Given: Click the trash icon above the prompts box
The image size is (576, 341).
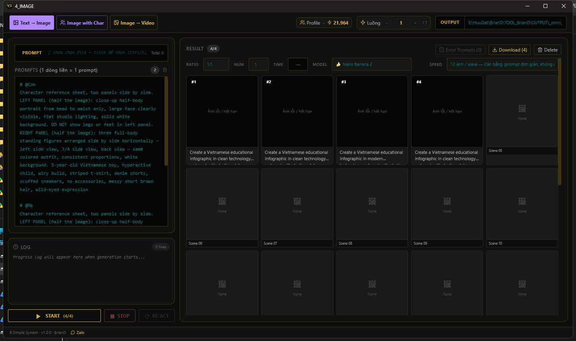Looking at the screenshot, I should coord(165,70).
